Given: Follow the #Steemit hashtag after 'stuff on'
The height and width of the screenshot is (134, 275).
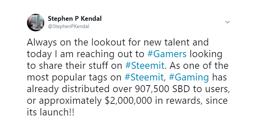Looking at the screenshot, I should pyautogui.click(x=145, y=66).
